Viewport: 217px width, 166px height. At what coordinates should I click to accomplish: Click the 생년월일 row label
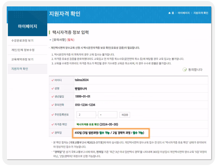coord(59,96)
